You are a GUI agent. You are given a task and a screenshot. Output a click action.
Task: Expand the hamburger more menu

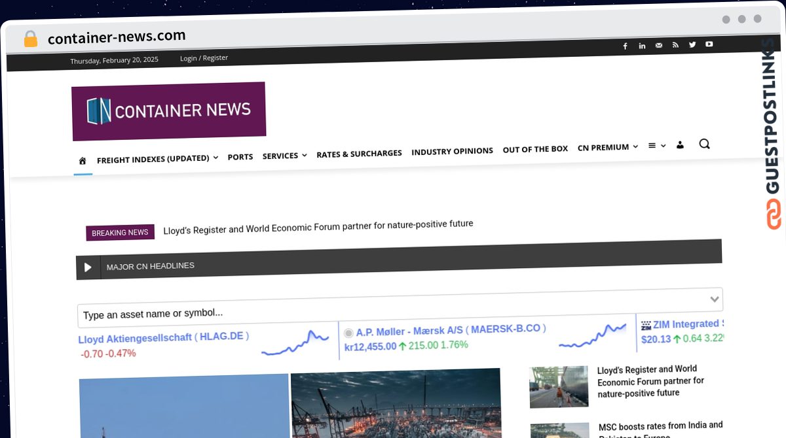pos(656,146)
